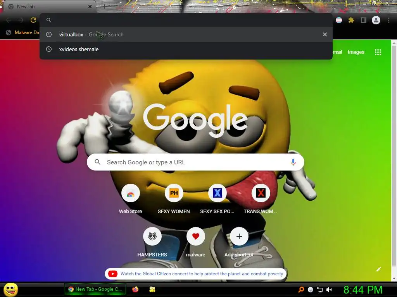Click the smiley Start button
The width and height of the screenshot is (397, 297).
pyautogui.click(x=10, y=289)
